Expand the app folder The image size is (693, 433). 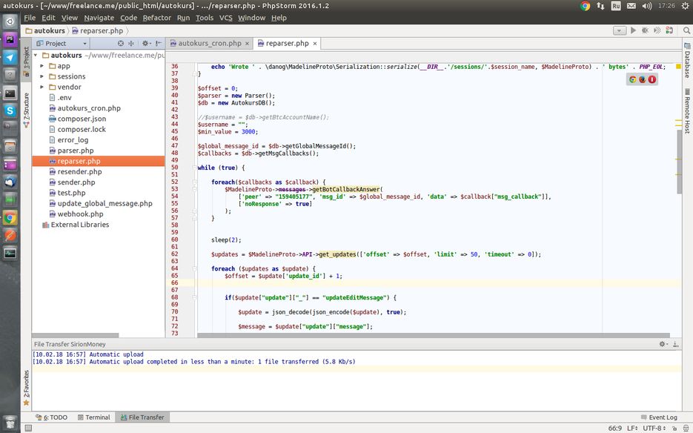click(x=42, y=66)
